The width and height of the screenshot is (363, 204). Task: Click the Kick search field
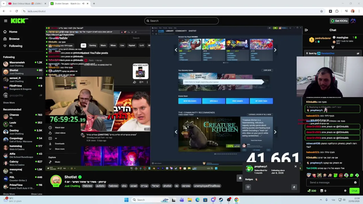[x=181, y=21]
